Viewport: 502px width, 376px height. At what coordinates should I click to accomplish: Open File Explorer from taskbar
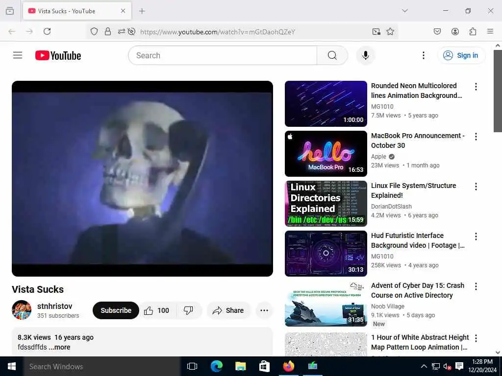click(x=240, y=366)
